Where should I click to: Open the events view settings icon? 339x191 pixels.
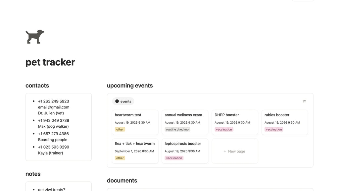click(304, 101)
